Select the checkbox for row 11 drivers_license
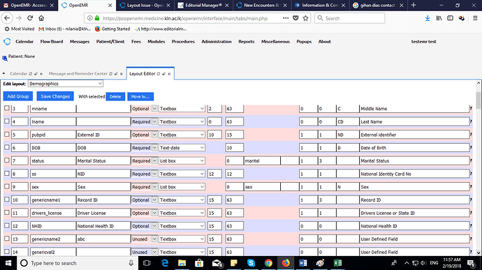The width and height of the screenshot is (482, 270). 7,212
